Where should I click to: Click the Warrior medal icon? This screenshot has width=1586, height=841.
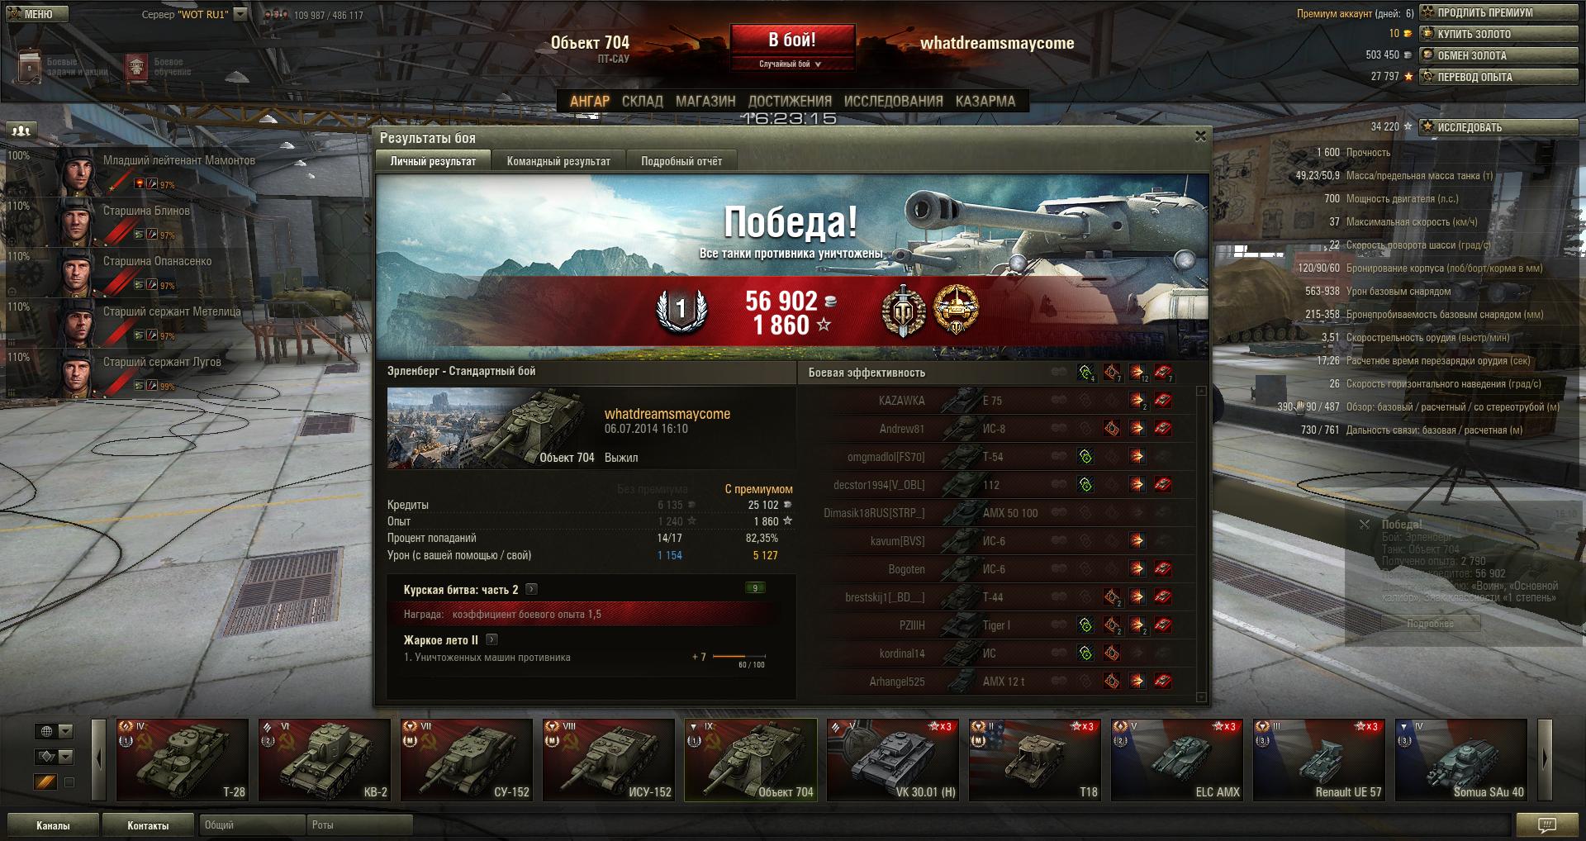pyautogui.click(x=904, y=311)
